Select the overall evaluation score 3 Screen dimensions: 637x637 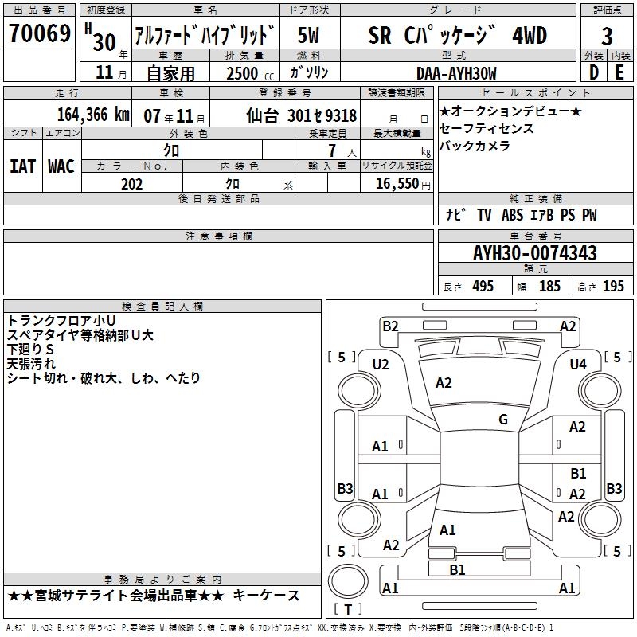click(607, 36)
